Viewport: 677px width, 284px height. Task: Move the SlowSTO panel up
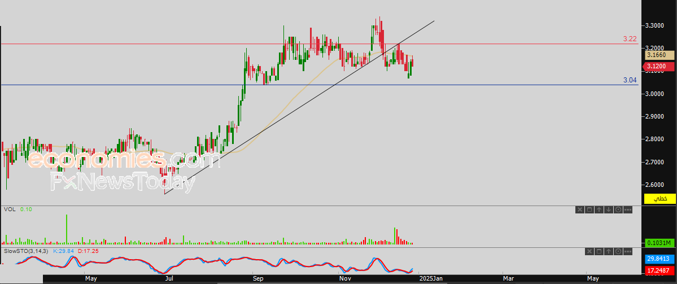(x=608, y=251)
